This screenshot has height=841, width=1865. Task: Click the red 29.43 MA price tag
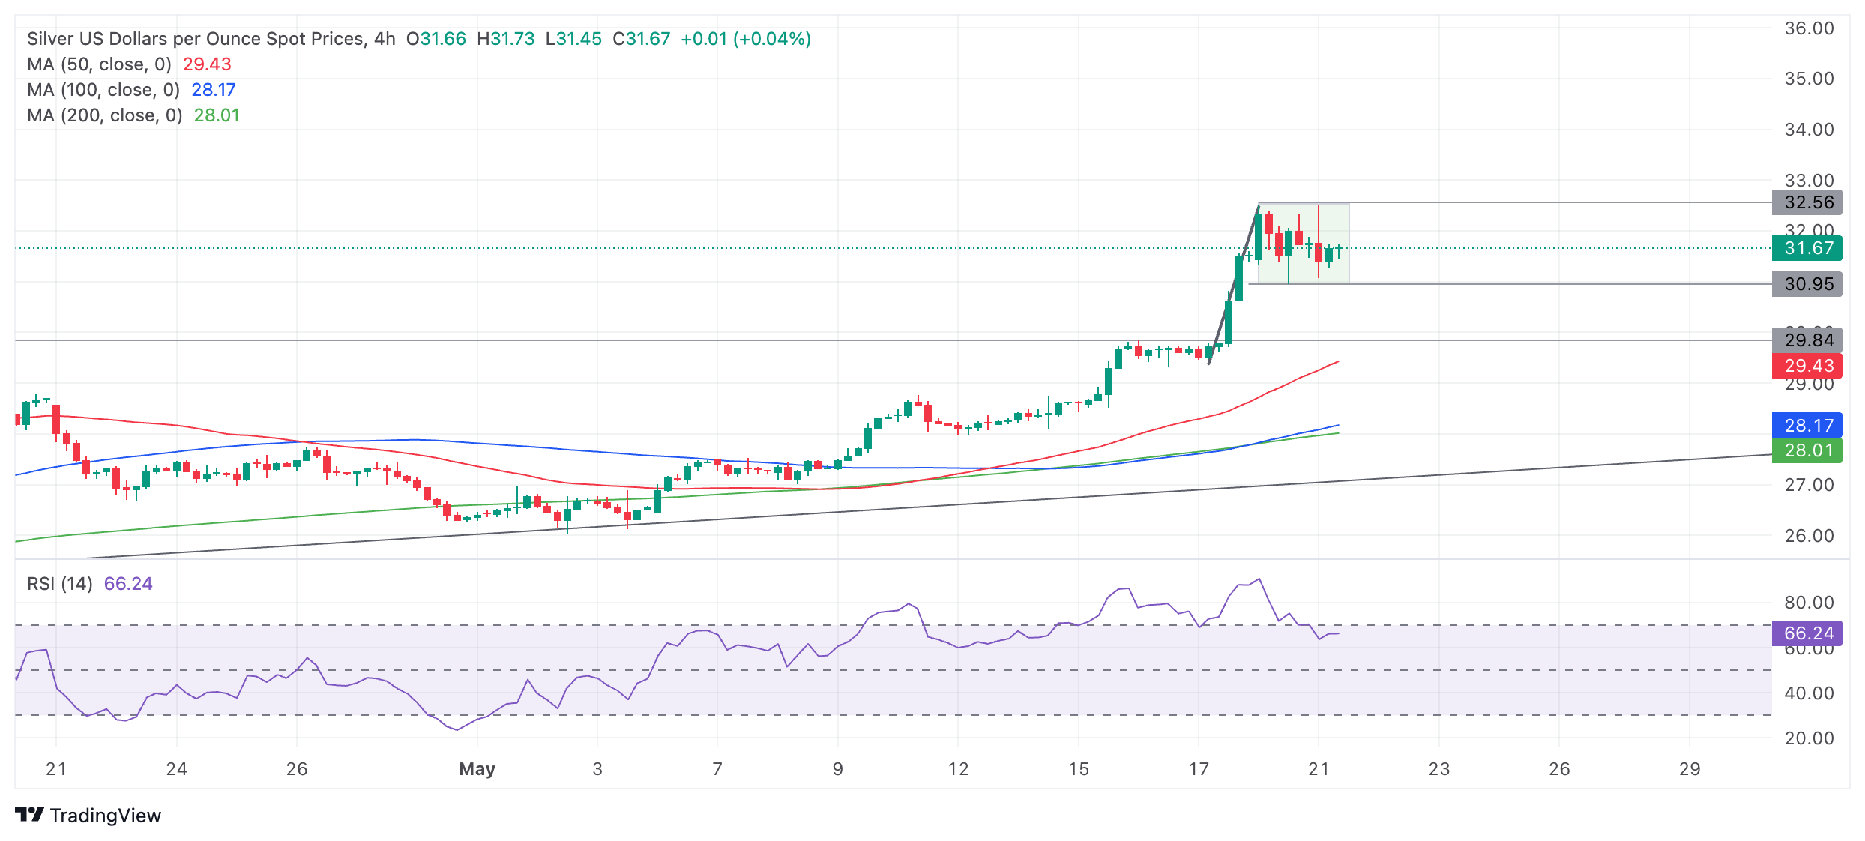(1807, 366)
